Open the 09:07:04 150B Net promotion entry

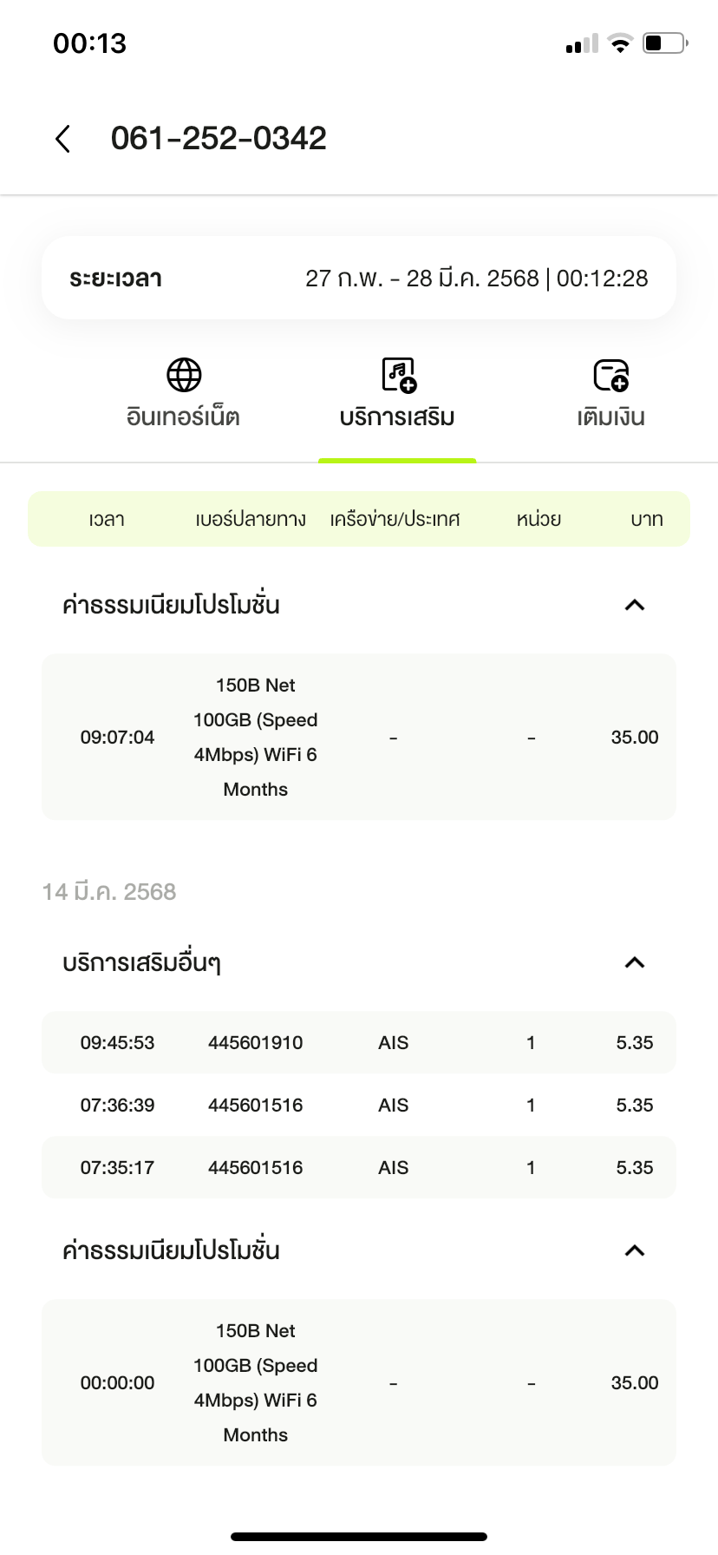pos(359,737)
